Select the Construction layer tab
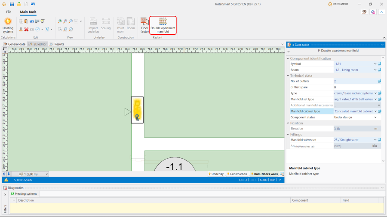The image size is (387, 217). tap(236, 174)
